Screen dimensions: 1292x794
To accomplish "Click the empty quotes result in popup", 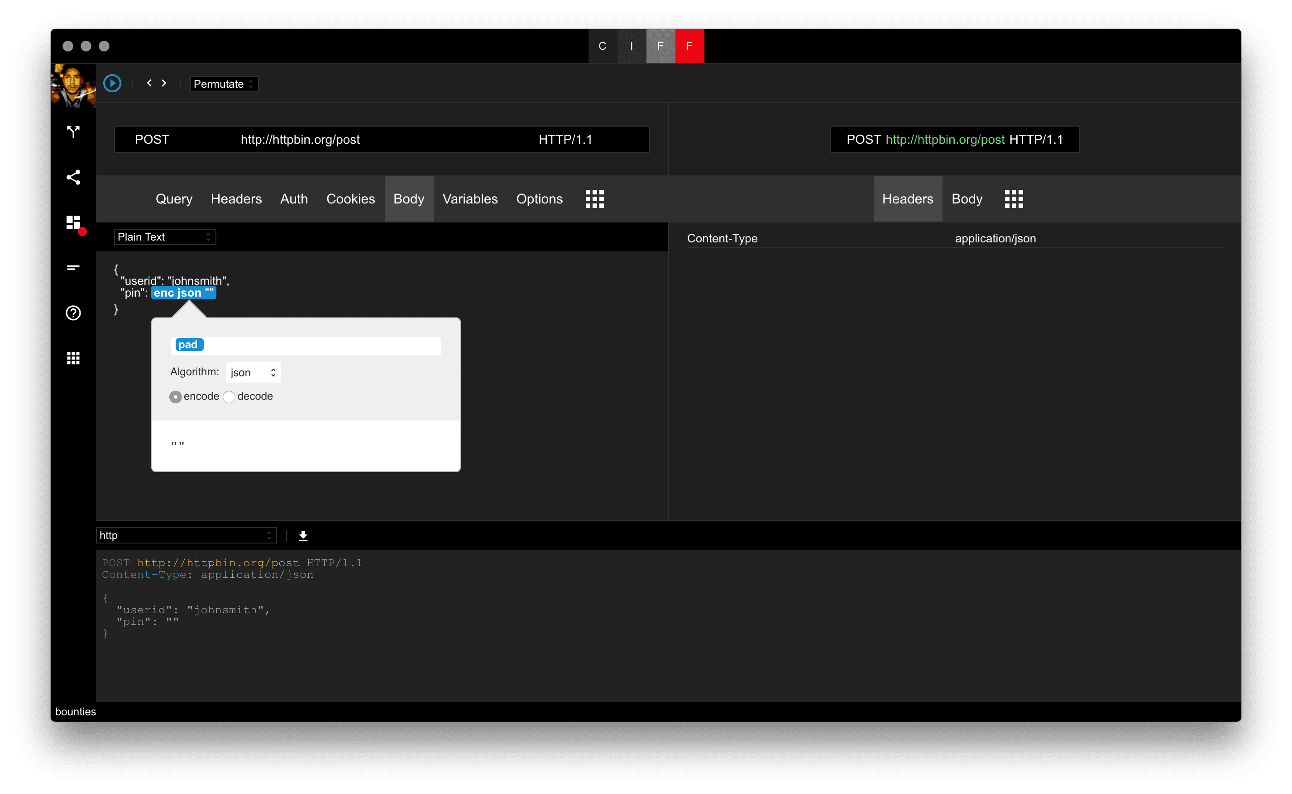I will [x=177, y=444].
